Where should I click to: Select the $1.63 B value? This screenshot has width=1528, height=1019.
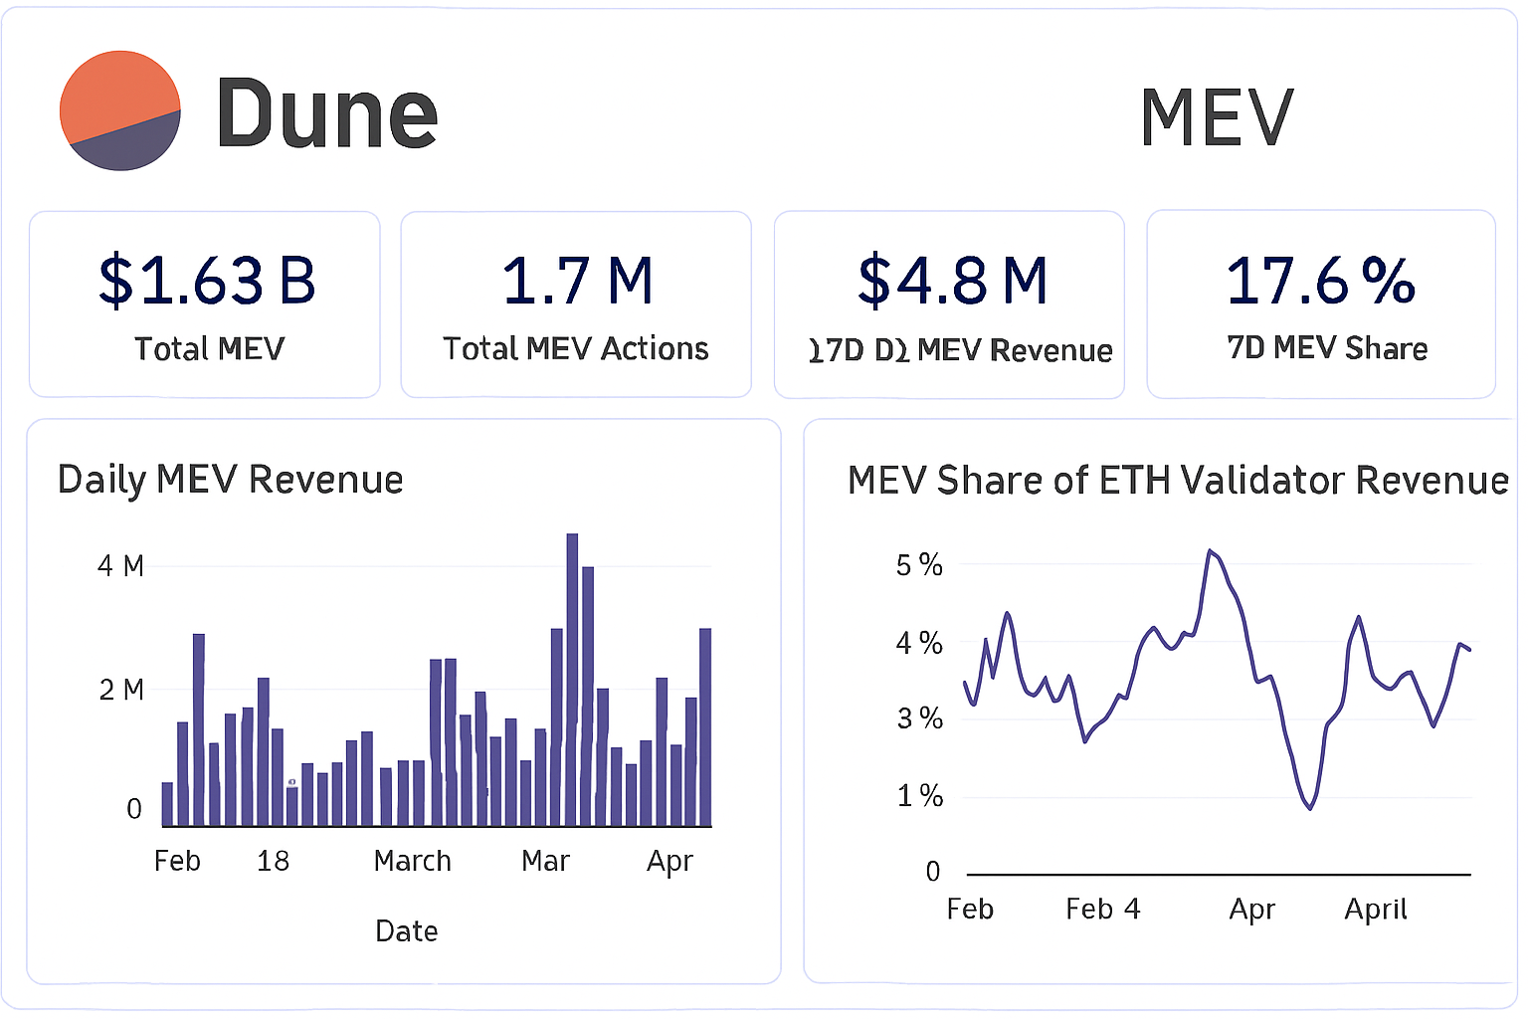tap(205, 282)
